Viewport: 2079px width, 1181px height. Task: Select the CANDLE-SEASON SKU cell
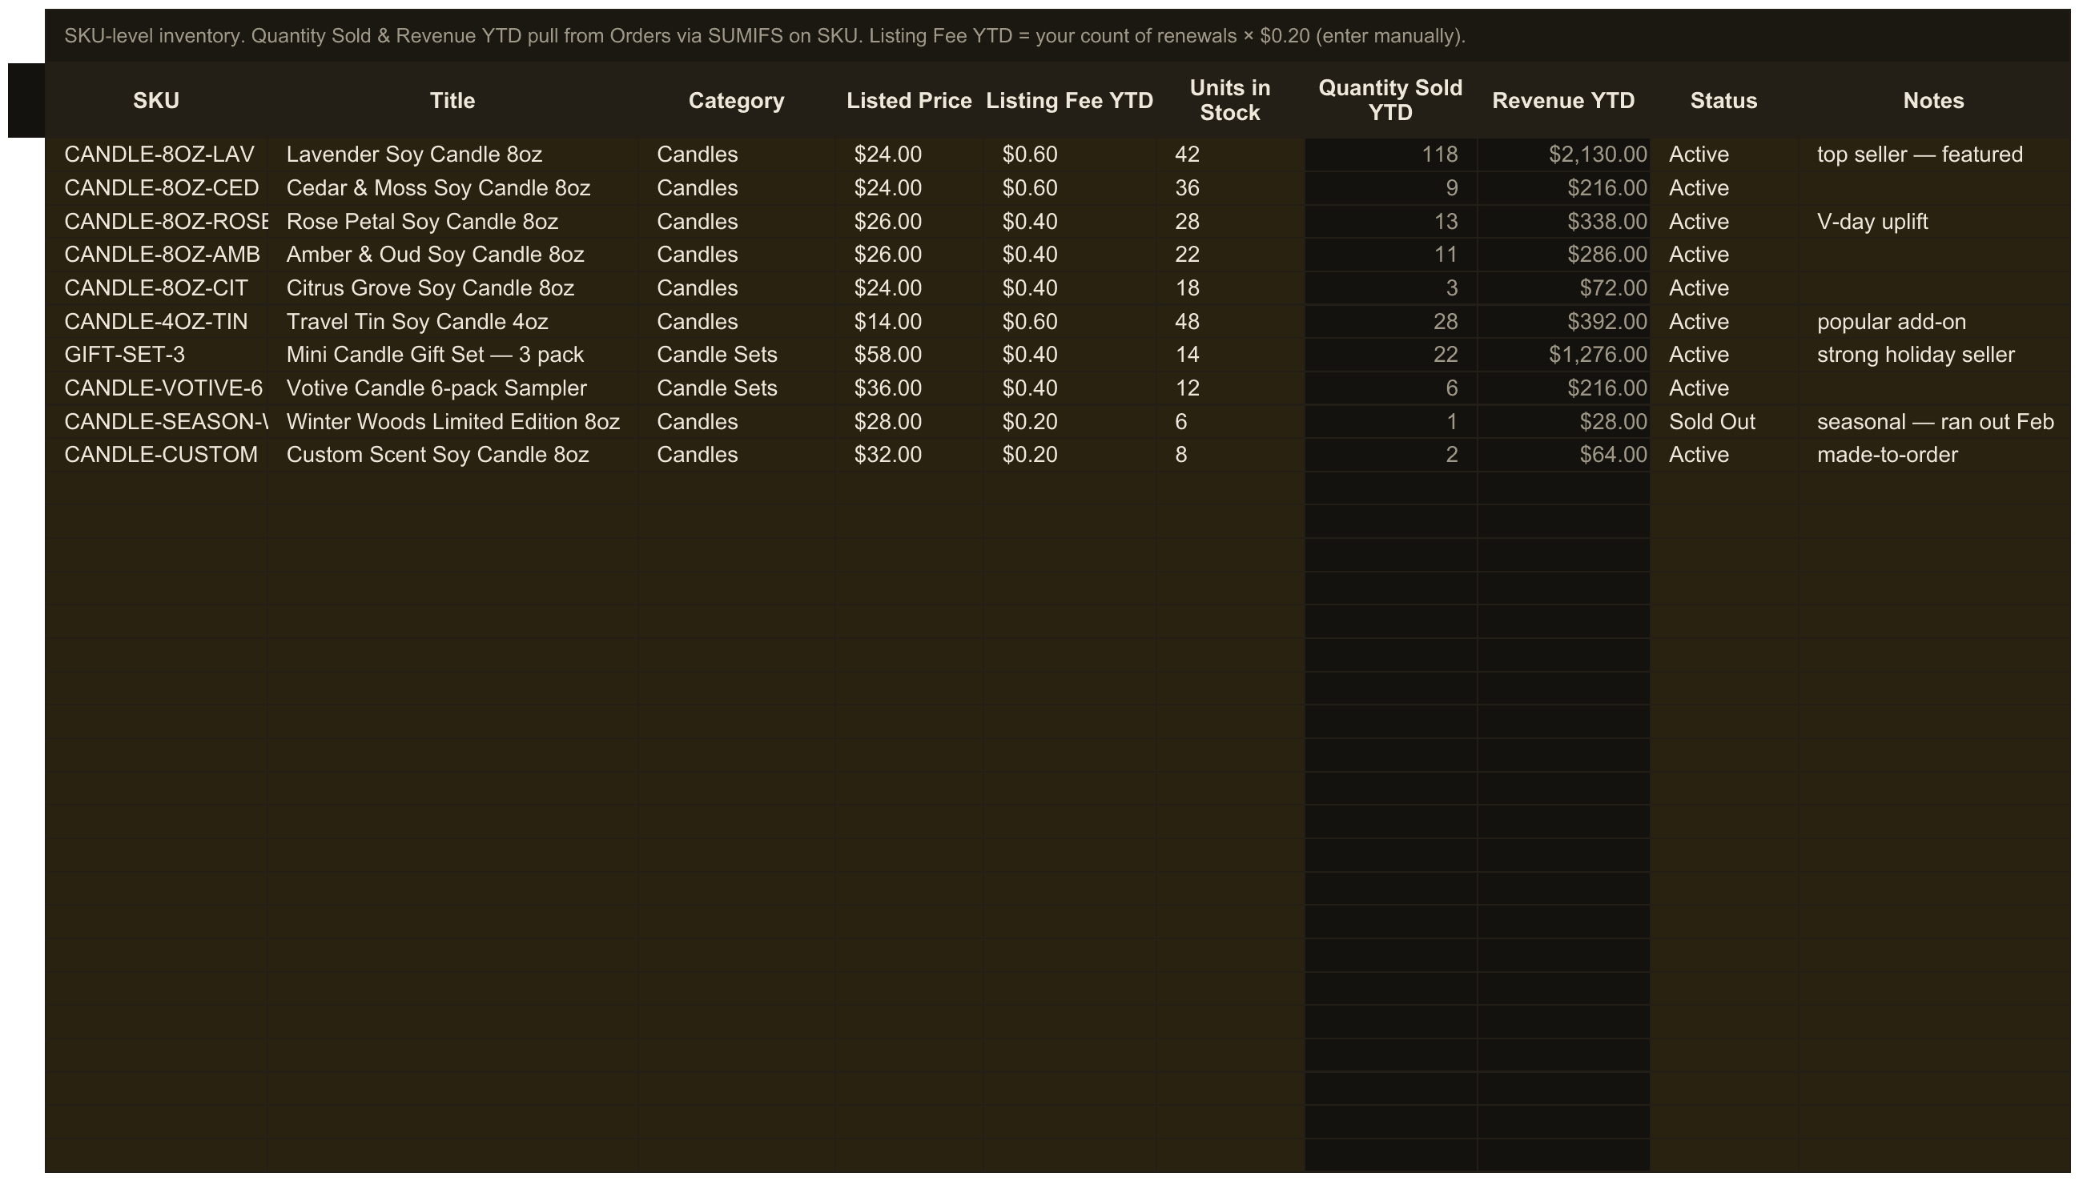[155, 422]
